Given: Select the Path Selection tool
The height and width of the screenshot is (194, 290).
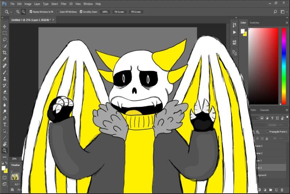Looking at the screenshot, I should (x=5, y=131).
